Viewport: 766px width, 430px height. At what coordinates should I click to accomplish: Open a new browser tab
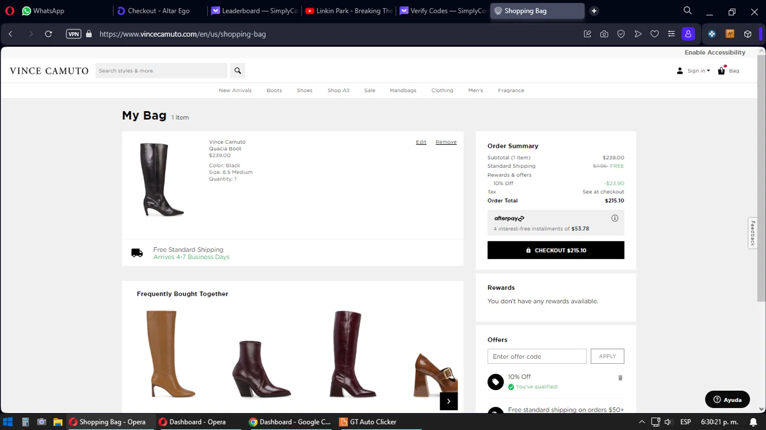pos(594,11)
